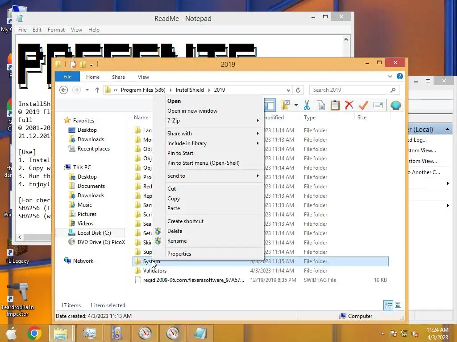This screenshot has width=457, height=342.
Task: Click the Classic Shell settings shell icon
Action: (395, 105)
